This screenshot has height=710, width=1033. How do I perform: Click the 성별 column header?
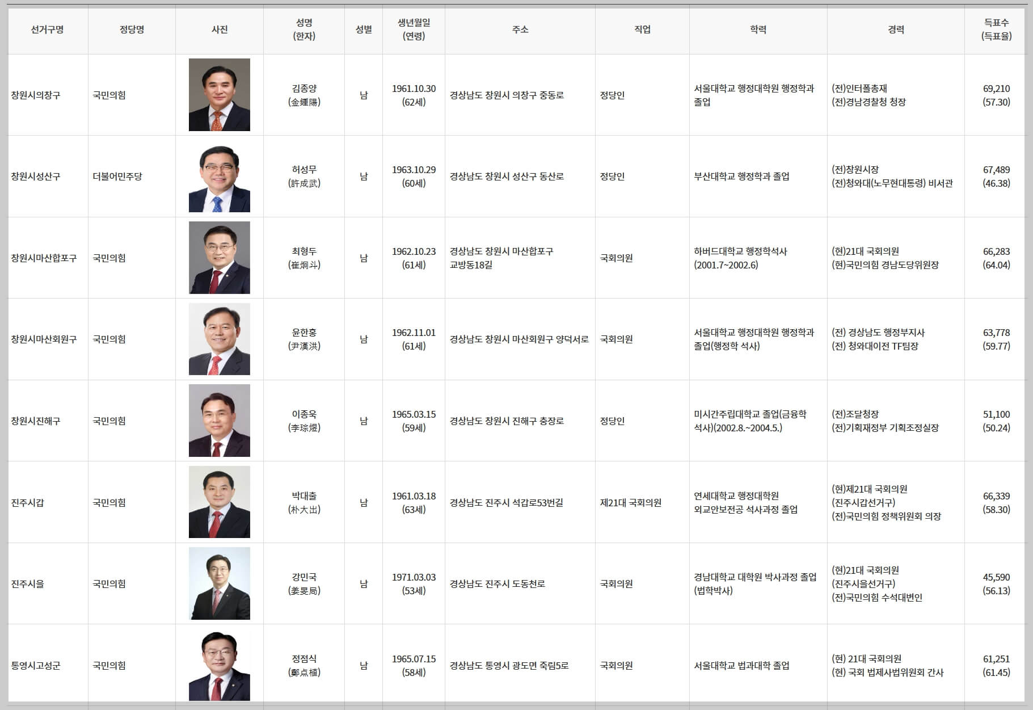click(364, 30)
